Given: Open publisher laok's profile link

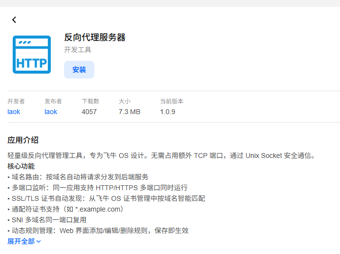Looking at the screenshot, I should coord(51,112).
